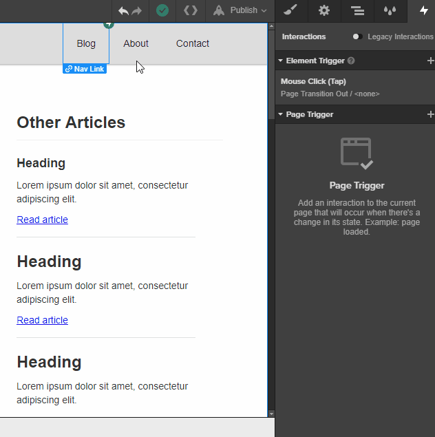This screenshot has height=437, width=435.
Task: Add a new Element Trigger
Action: (431, 61)
